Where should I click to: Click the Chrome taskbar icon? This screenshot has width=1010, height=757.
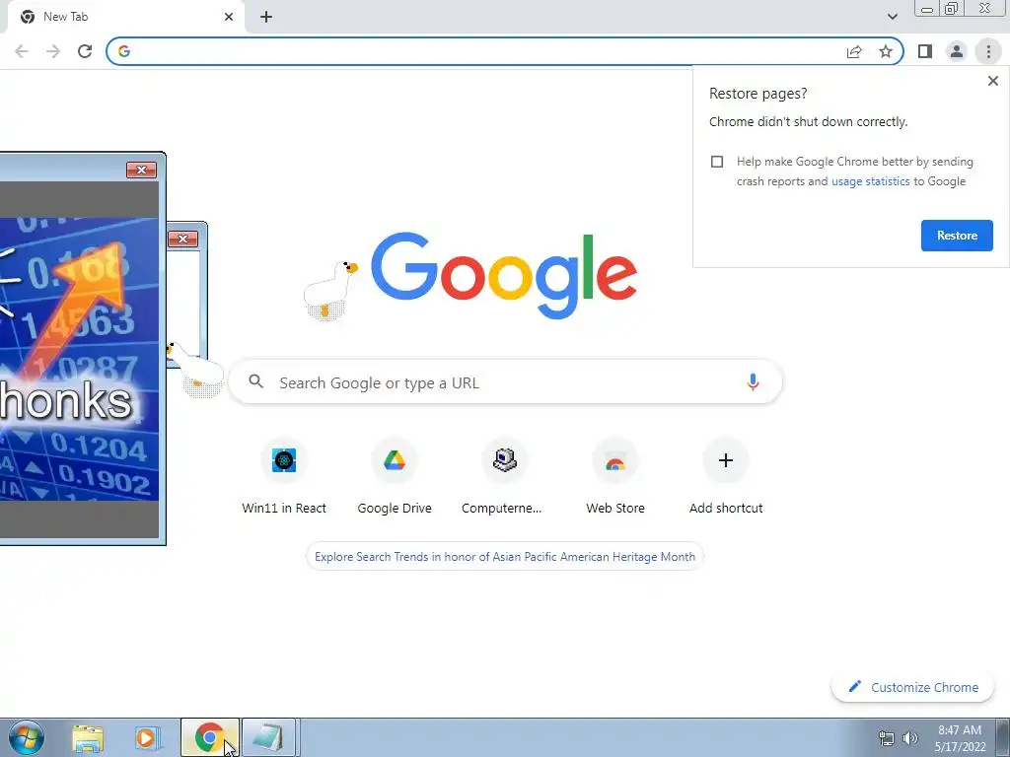point(209,737)
